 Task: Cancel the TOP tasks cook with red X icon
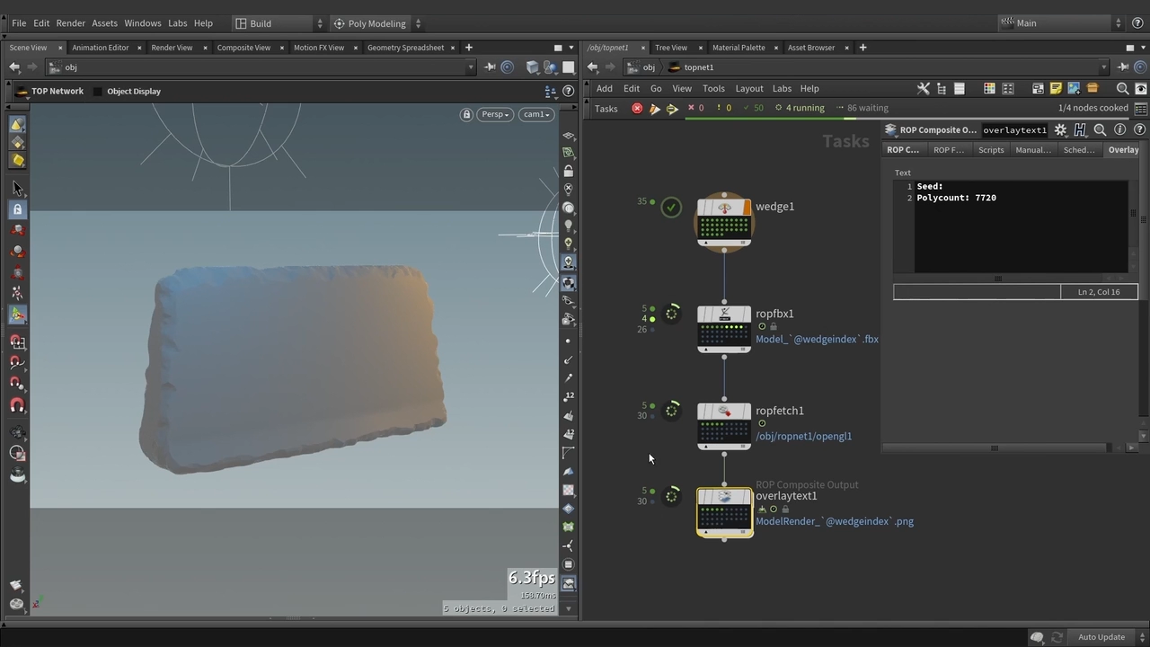pyautogui.click(x=637, y=109)
